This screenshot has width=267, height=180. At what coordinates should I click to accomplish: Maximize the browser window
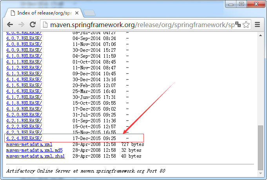tap(241, 4)
